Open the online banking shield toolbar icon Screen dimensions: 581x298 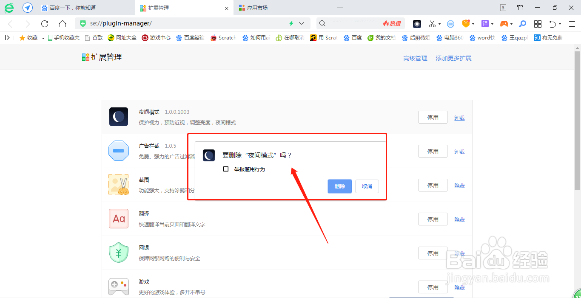click(466, 24)
